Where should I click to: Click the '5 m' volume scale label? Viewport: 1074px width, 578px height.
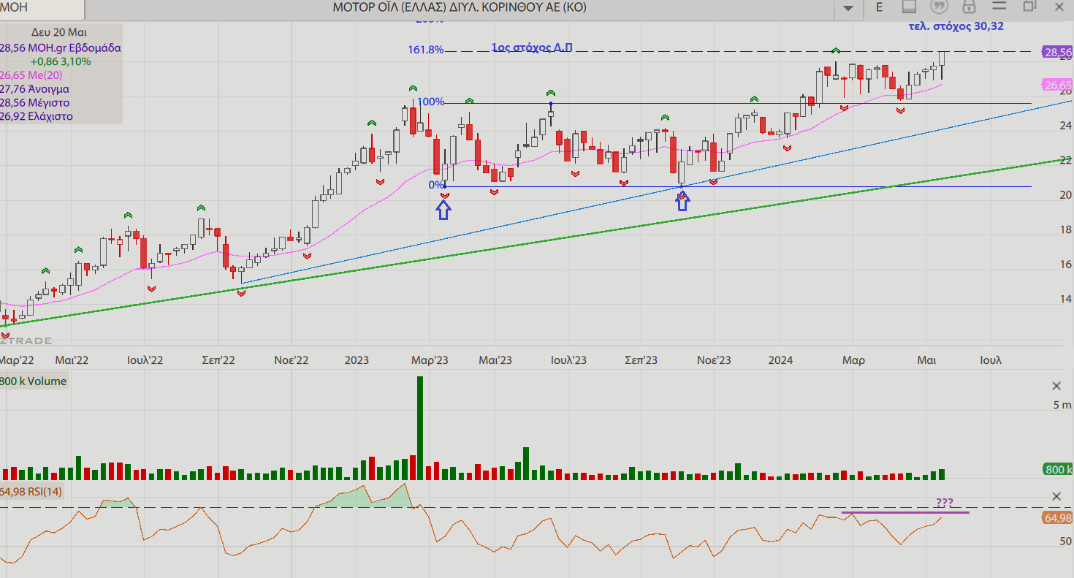click(1062, 405)
